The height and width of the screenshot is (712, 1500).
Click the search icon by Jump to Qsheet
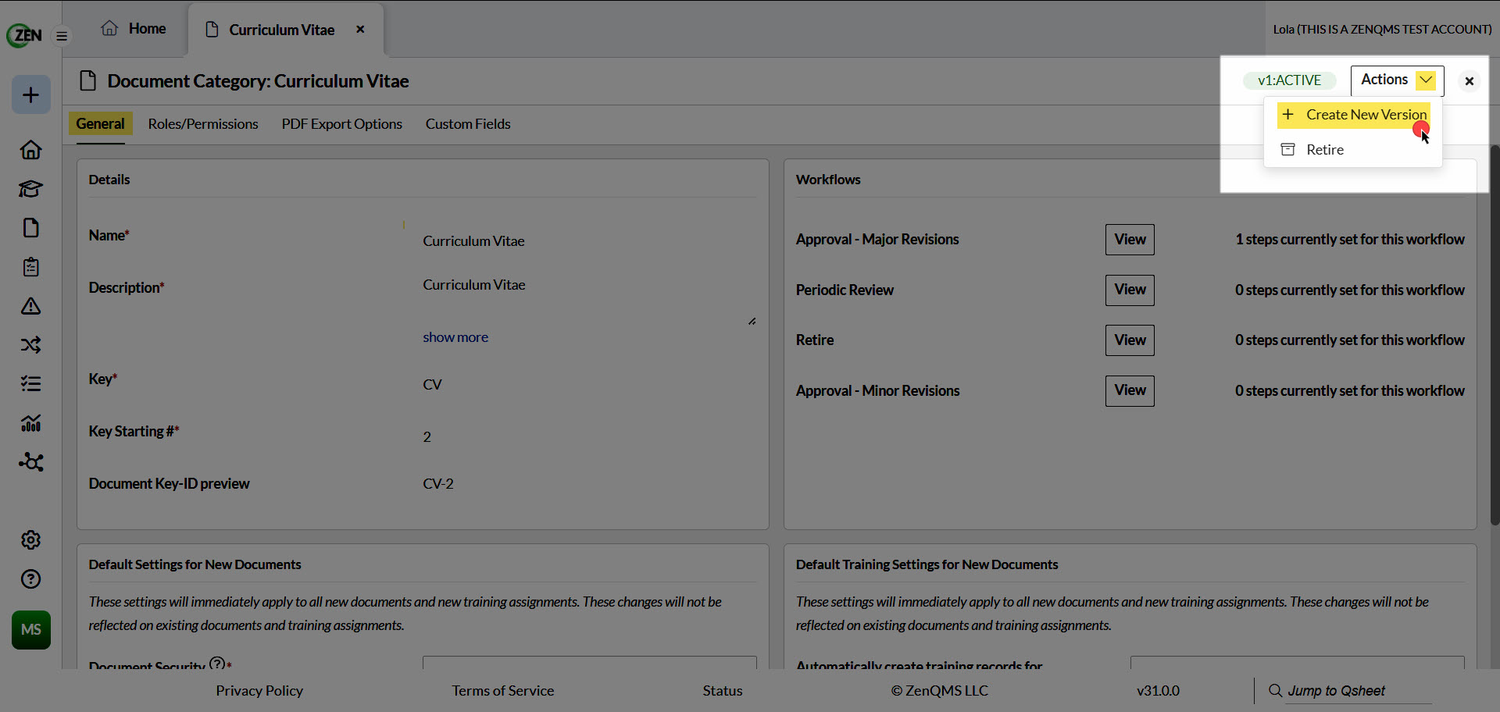[1275, 691]
